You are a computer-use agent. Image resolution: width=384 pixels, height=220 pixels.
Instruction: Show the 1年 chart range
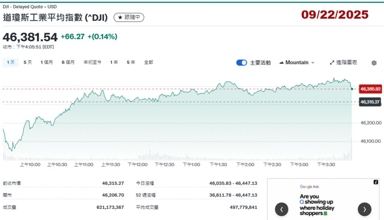click(x=114, y=62)
